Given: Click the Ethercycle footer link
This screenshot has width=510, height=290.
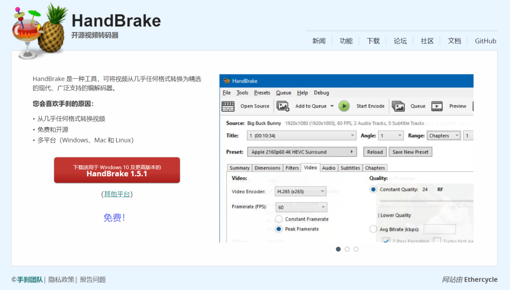Looking at the screenshot, I should pyautogui.click(x=481, y=280).
